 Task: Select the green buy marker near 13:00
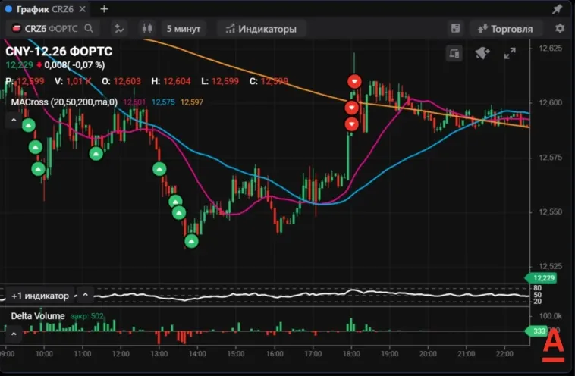159,169
